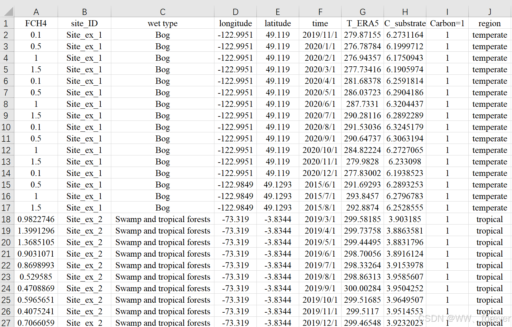Click the region header cell
The width and height of the screenshot is (512, 327).
tap(490, 23)
